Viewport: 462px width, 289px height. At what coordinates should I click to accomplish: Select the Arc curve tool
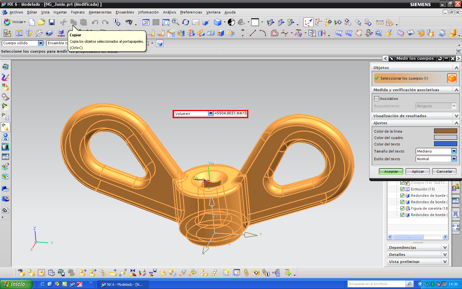pyautogui.click(x=263, y=33)
